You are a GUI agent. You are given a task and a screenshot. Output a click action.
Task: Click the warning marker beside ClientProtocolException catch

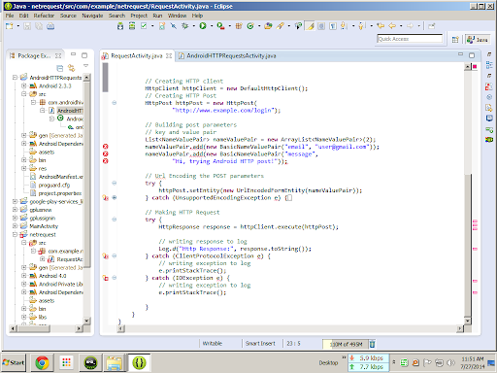(106, 256)
